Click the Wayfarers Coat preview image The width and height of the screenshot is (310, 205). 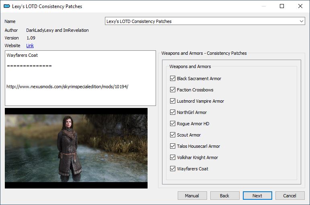pos(76,148)
